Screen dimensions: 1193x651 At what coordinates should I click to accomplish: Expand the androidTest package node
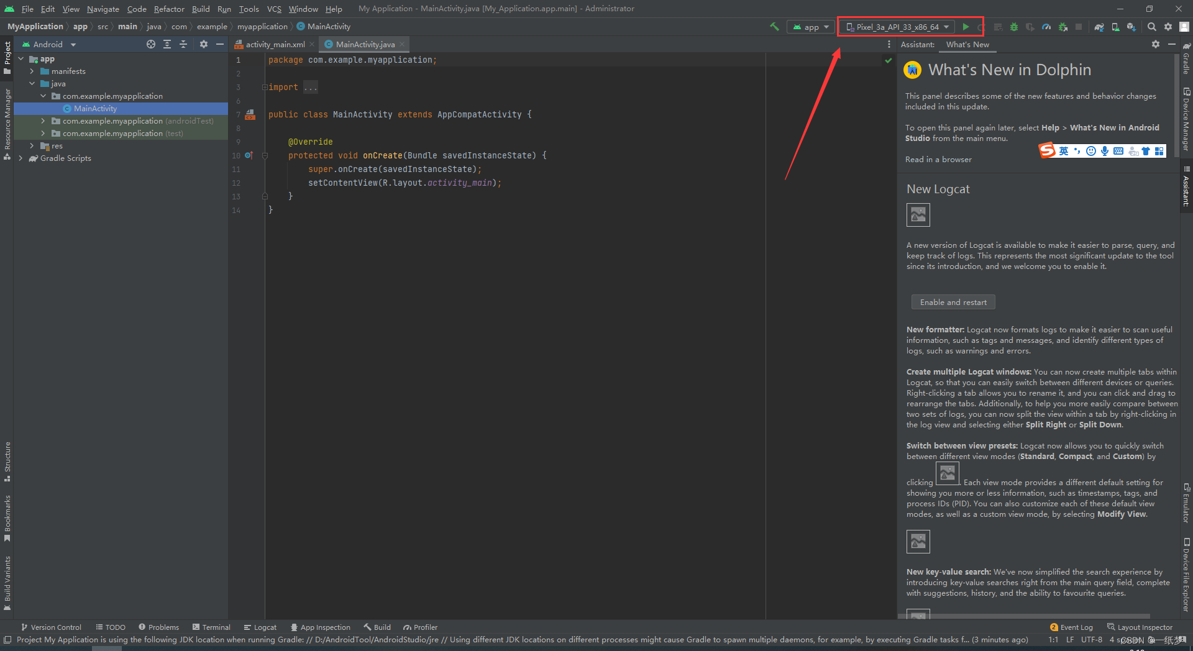coord(43,121)
